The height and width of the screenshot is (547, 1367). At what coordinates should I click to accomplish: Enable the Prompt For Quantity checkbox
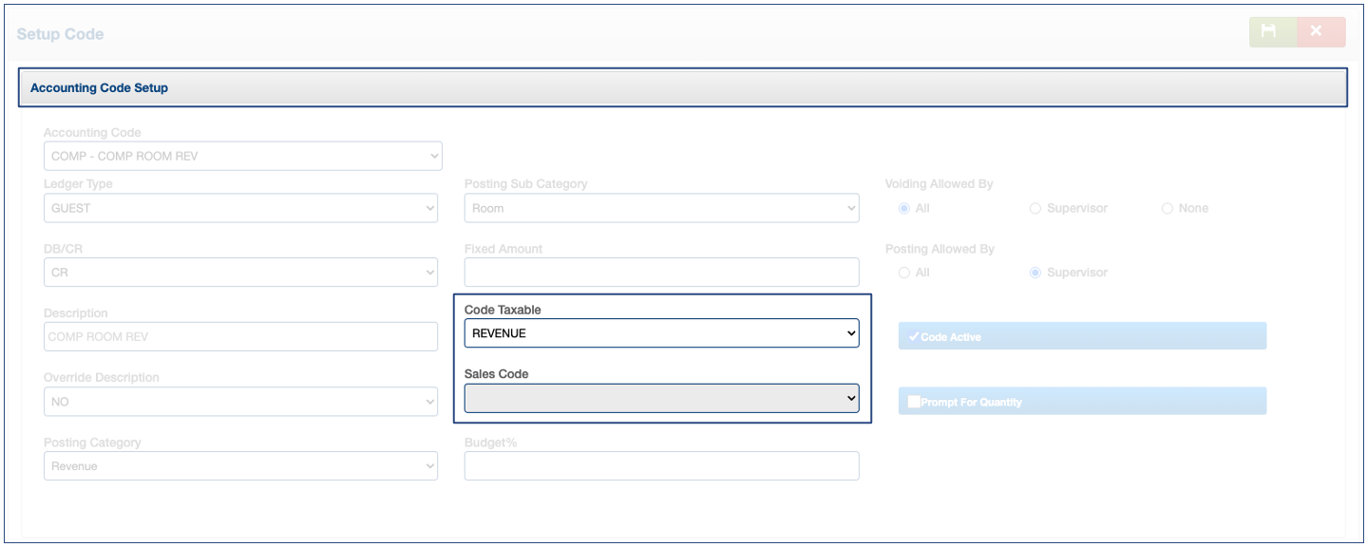914,402
